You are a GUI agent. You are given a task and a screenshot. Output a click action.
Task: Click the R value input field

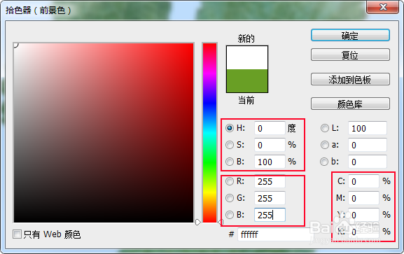[x=270, y=181]
